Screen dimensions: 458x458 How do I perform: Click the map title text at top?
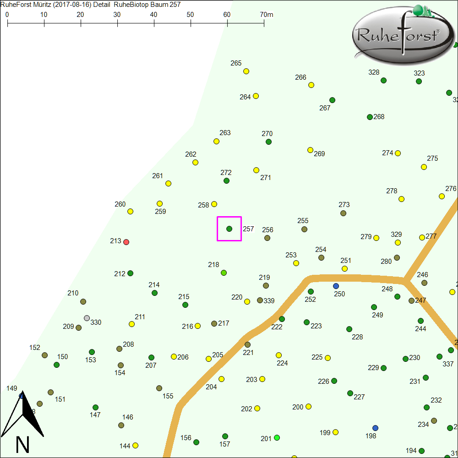(91, 5)
